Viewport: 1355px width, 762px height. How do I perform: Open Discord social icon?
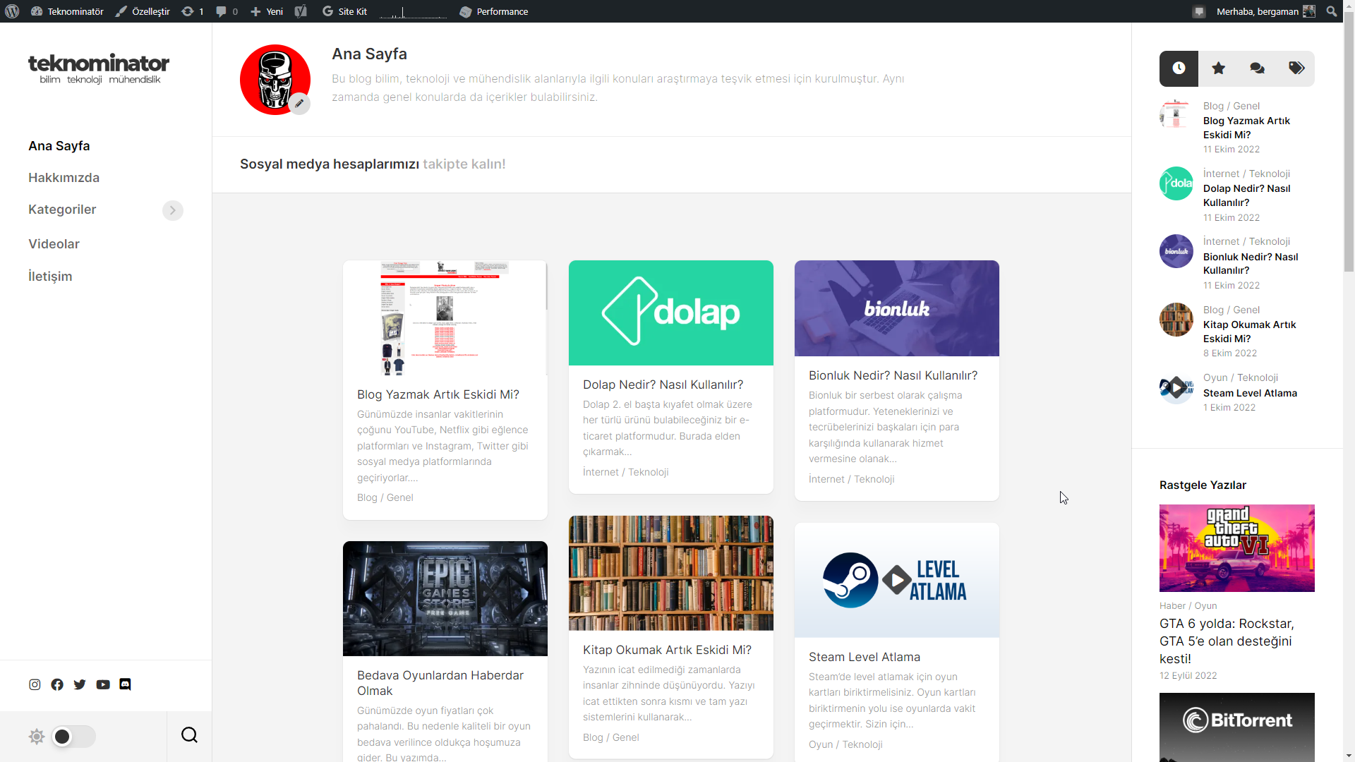pos(125,684)
